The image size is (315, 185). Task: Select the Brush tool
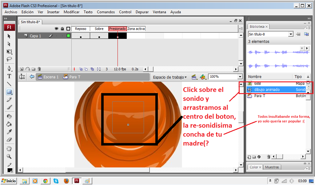point(9,107)
